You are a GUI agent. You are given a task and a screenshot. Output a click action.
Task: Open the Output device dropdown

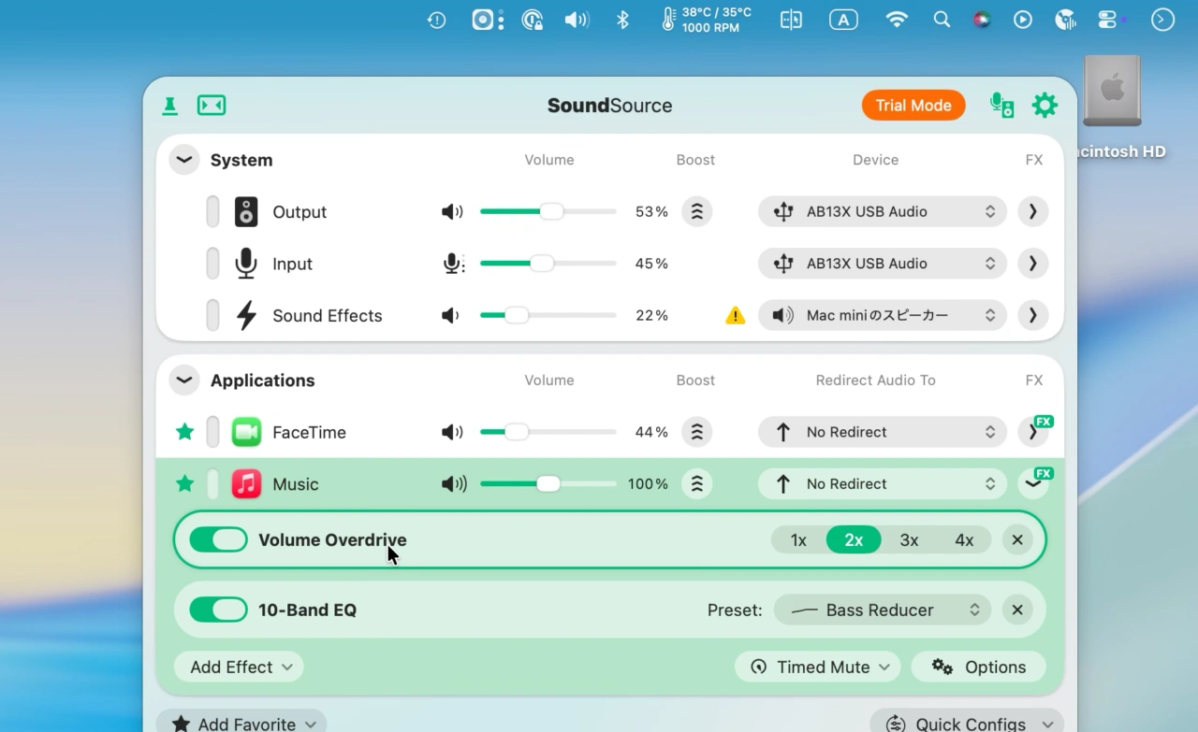pyautogui.click(x=882, y=212)
